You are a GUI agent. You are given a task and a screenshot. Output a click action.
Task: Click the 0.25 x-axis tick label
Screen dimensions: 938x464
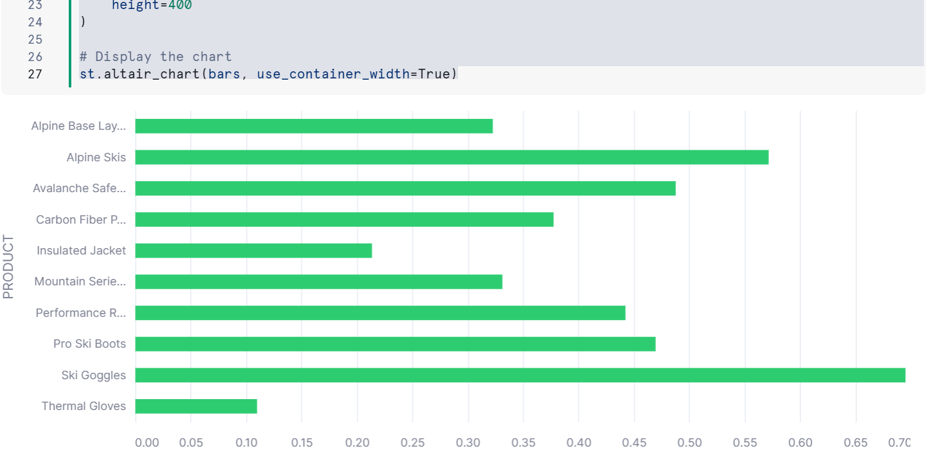pos(412,443)
